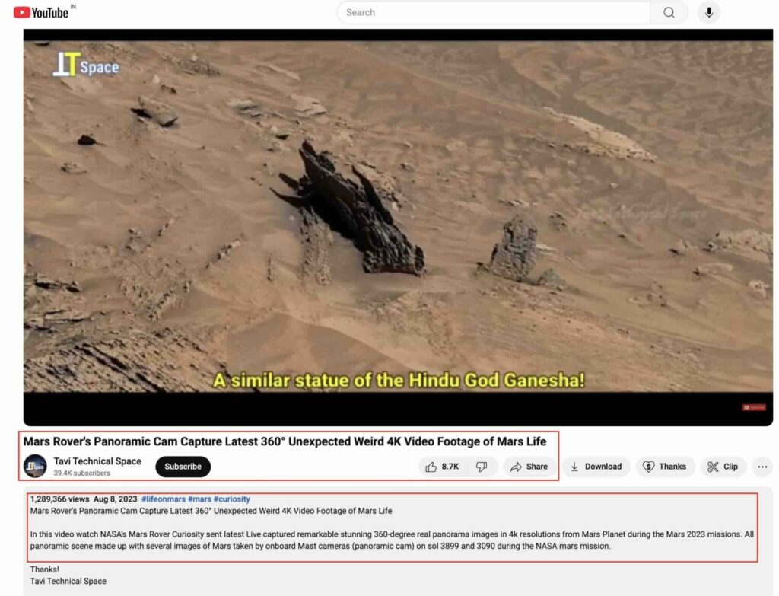
Task: Open Tavi Technical Space channel avatar
Action: pos(35,466)
